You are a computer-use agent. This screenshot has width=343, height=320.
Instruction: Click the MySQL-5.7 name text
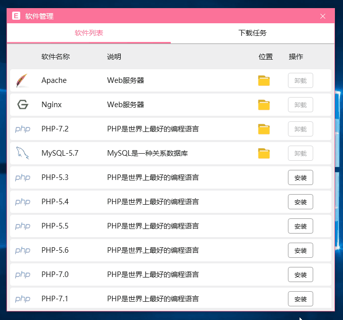(60, 153)
